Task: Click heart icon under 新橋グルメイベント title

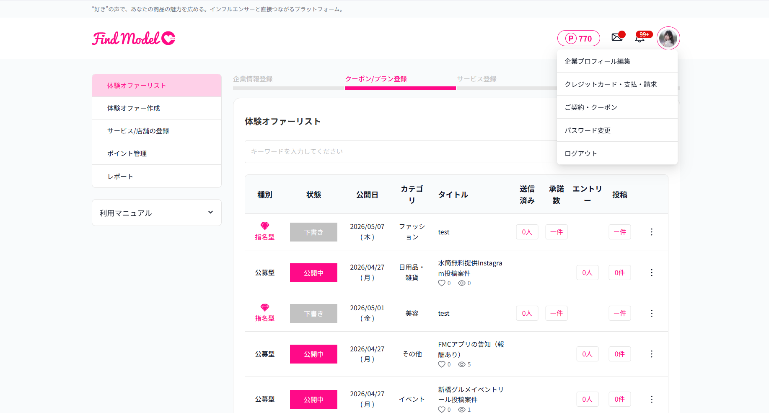Action: [x=442, y=410]
